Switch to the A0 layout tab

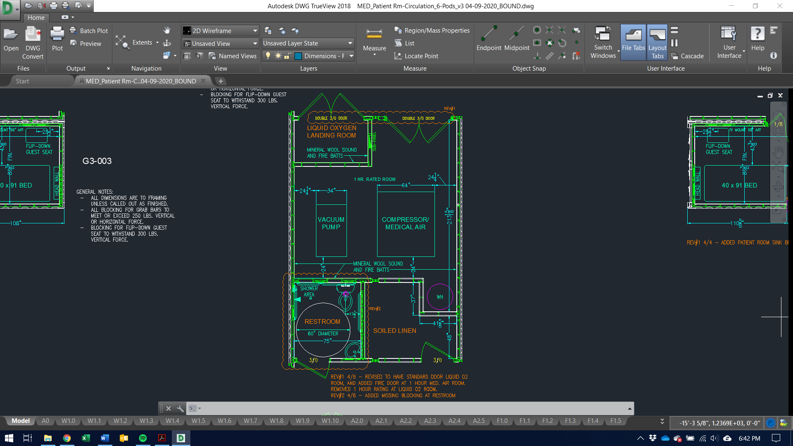click(45, 421)
